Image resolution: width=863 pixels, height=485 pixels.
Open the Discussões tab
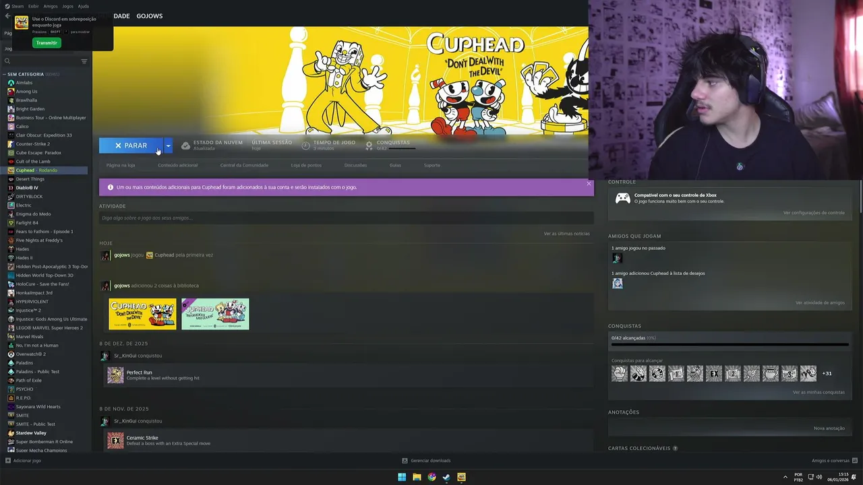[355, 165]
